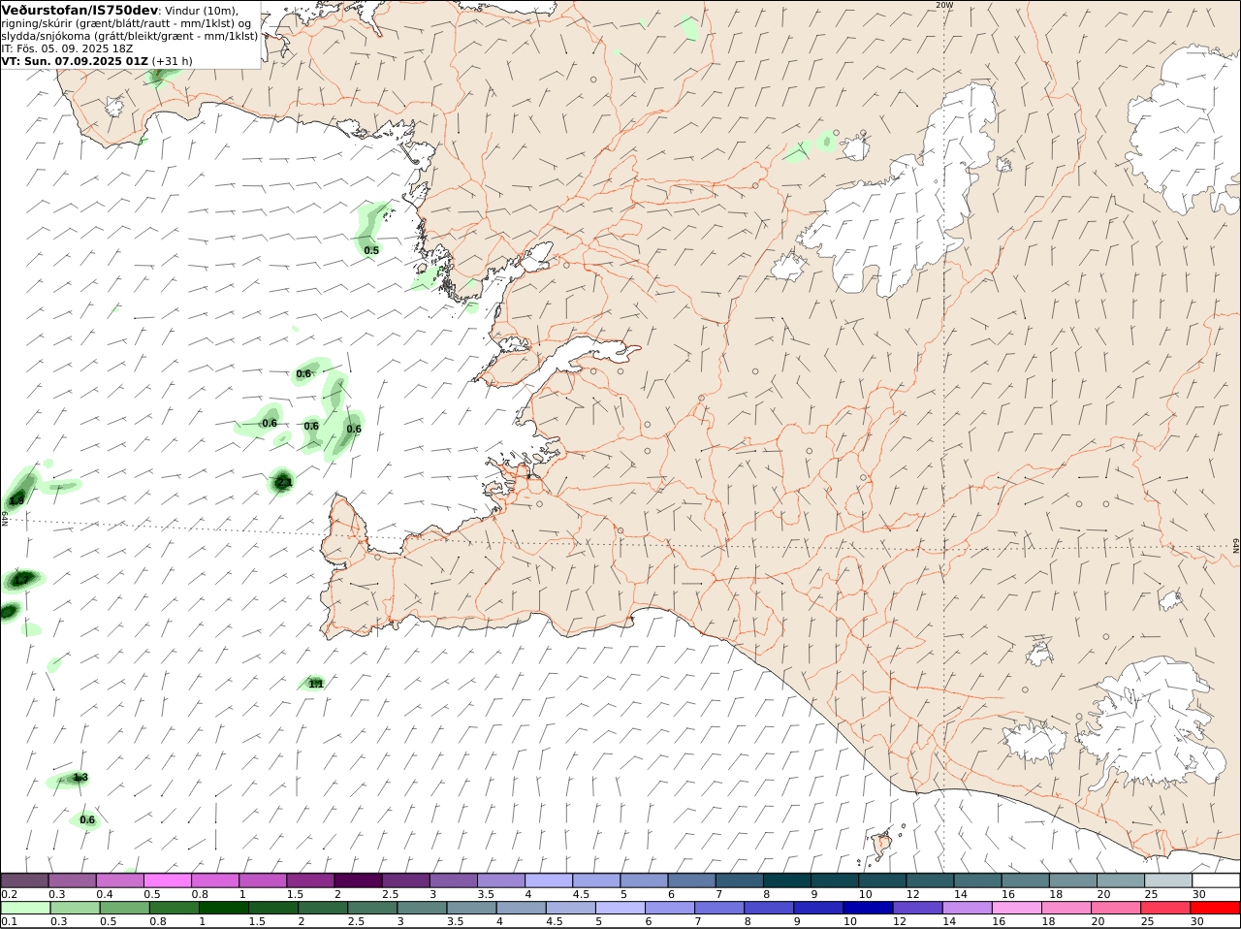Click the bright red 30+ rain swatch
Image resolution: width=1241 pixels, height=929 pixels.
(1216, 908)
